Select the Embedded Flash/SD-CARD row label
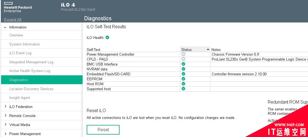The image size is (308, 137). [109, 74]
